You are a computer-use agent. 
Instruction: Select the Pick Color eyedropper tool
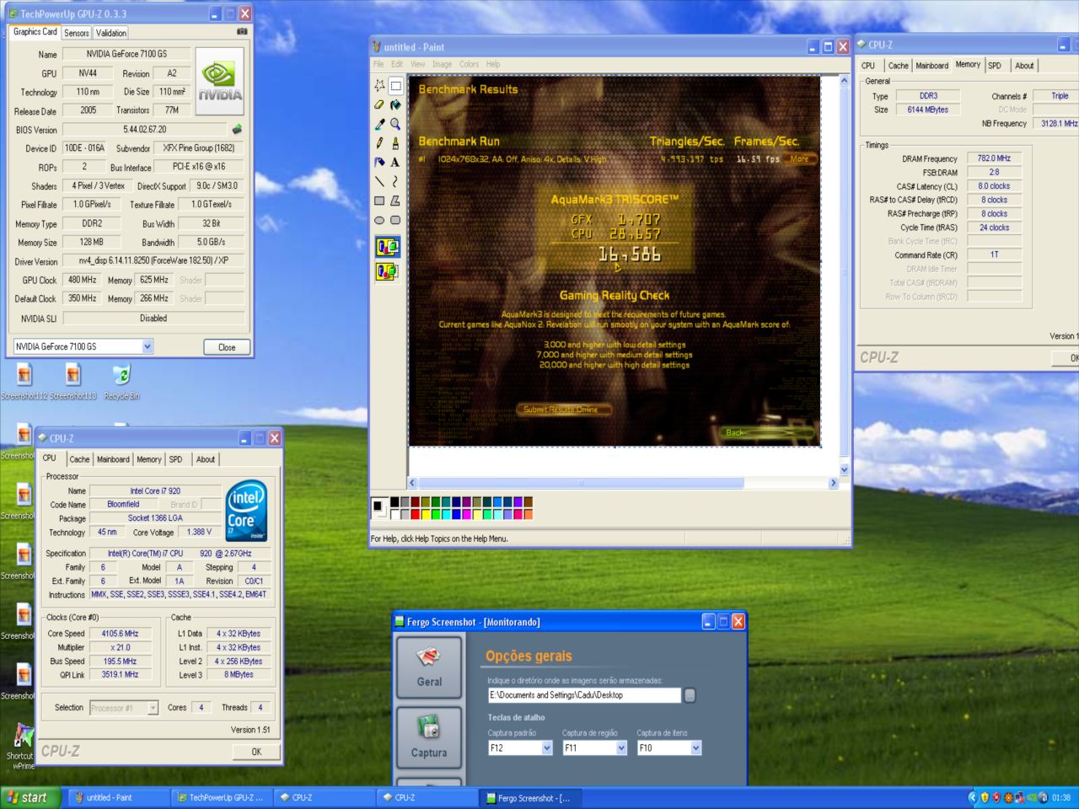coord(379,124)
